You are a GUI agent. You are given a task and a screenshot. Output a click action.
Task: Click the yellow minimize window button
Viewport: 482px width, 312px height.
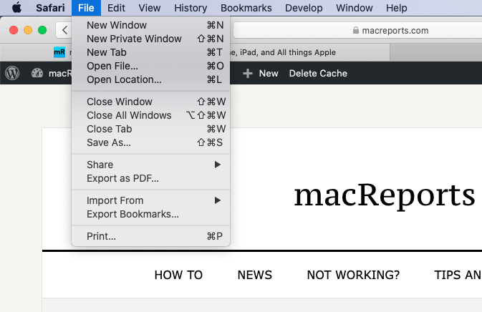(x=28, y=30)
